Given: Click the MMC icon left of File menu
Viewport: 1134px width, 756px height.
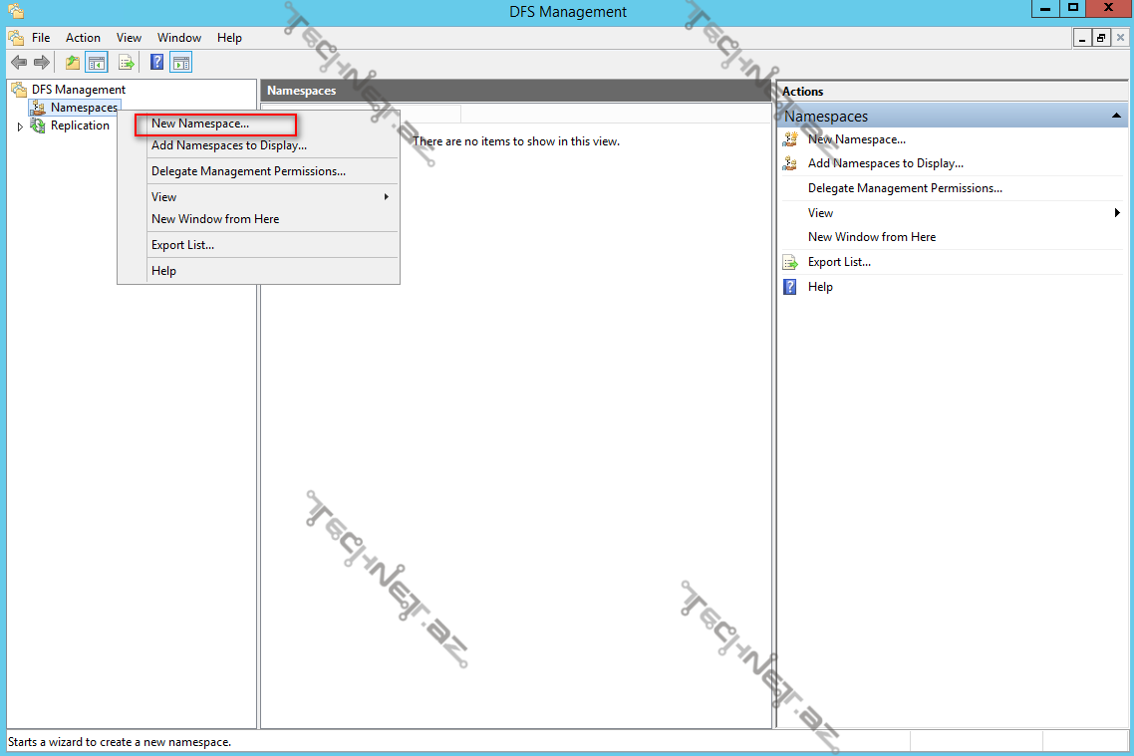Looking at the screenshot, I should point(16,38).
